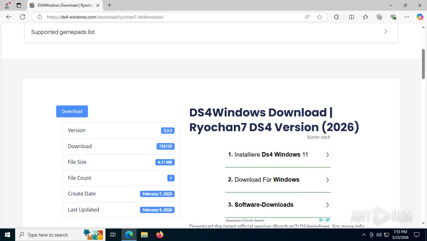Click the DS4Windows Download page heading

coord(274,120)
